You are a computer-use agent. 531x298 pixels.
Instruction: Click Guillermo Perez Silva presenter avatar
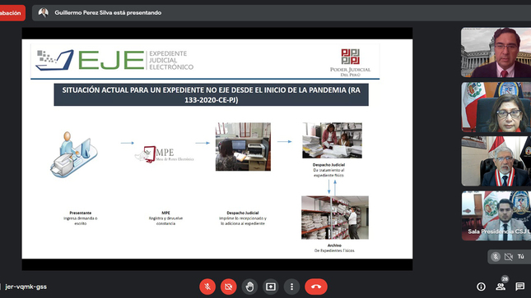coord(44,13)
